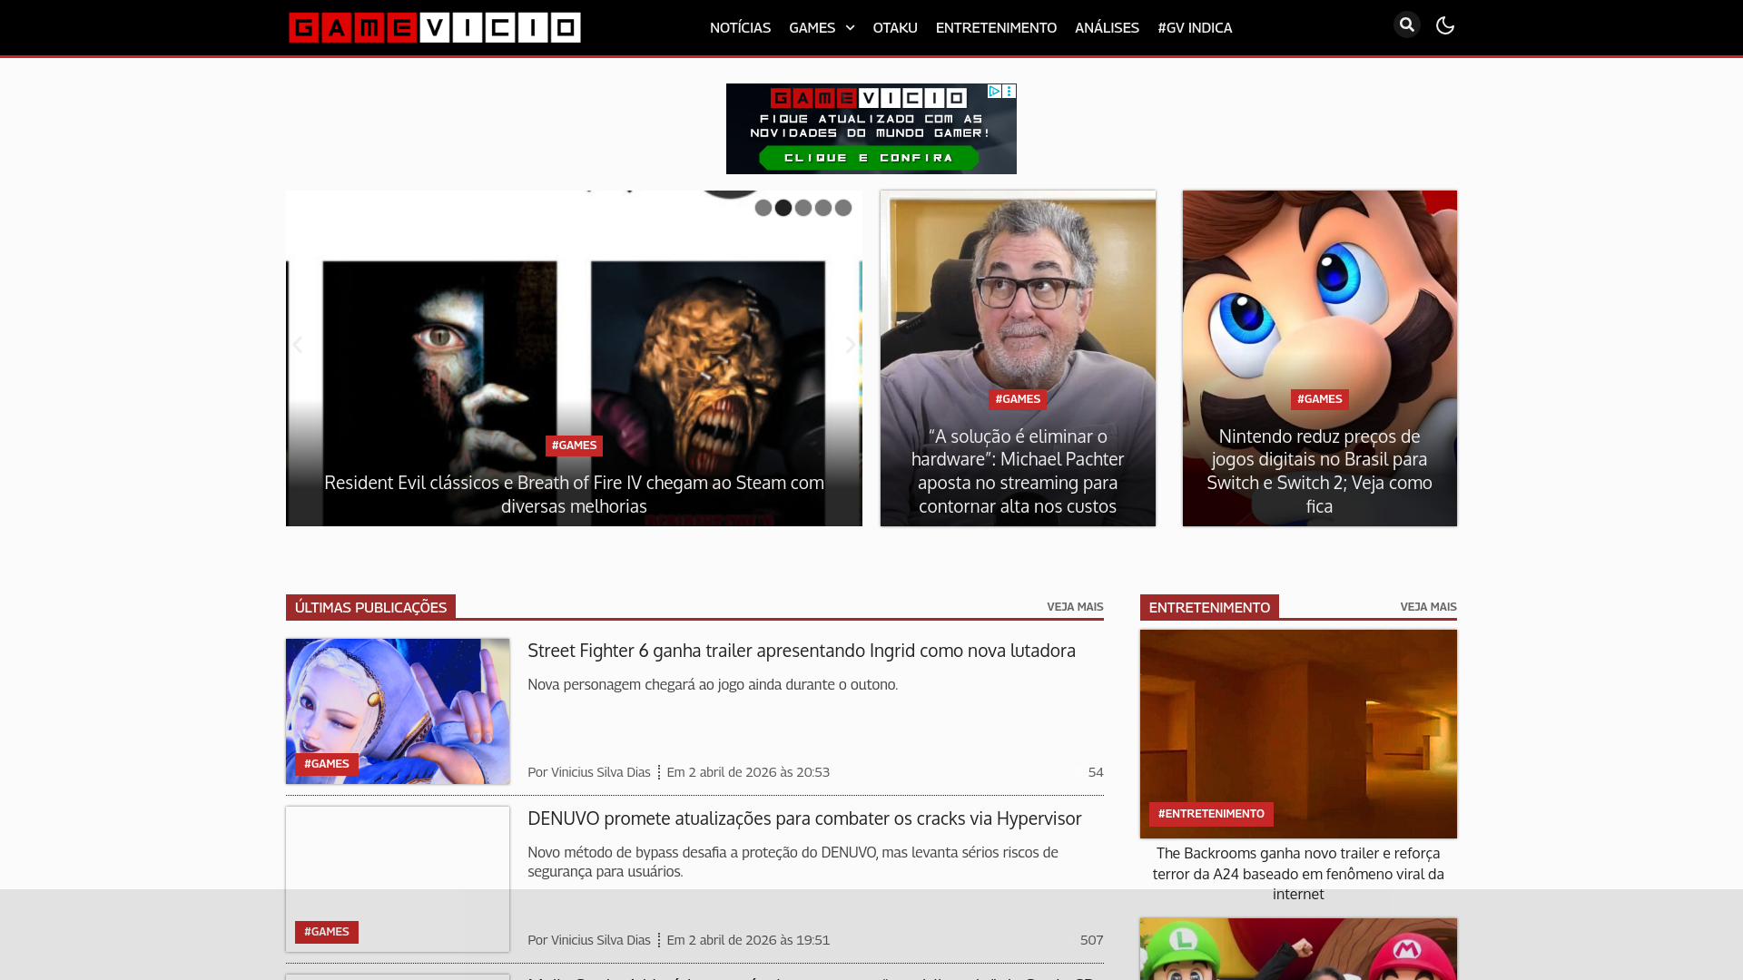The height and width of the screenshot is (980, 1743).
Task: Click Luigi and Mario thumbnail in sidebar
Action: pos(1298,949)
